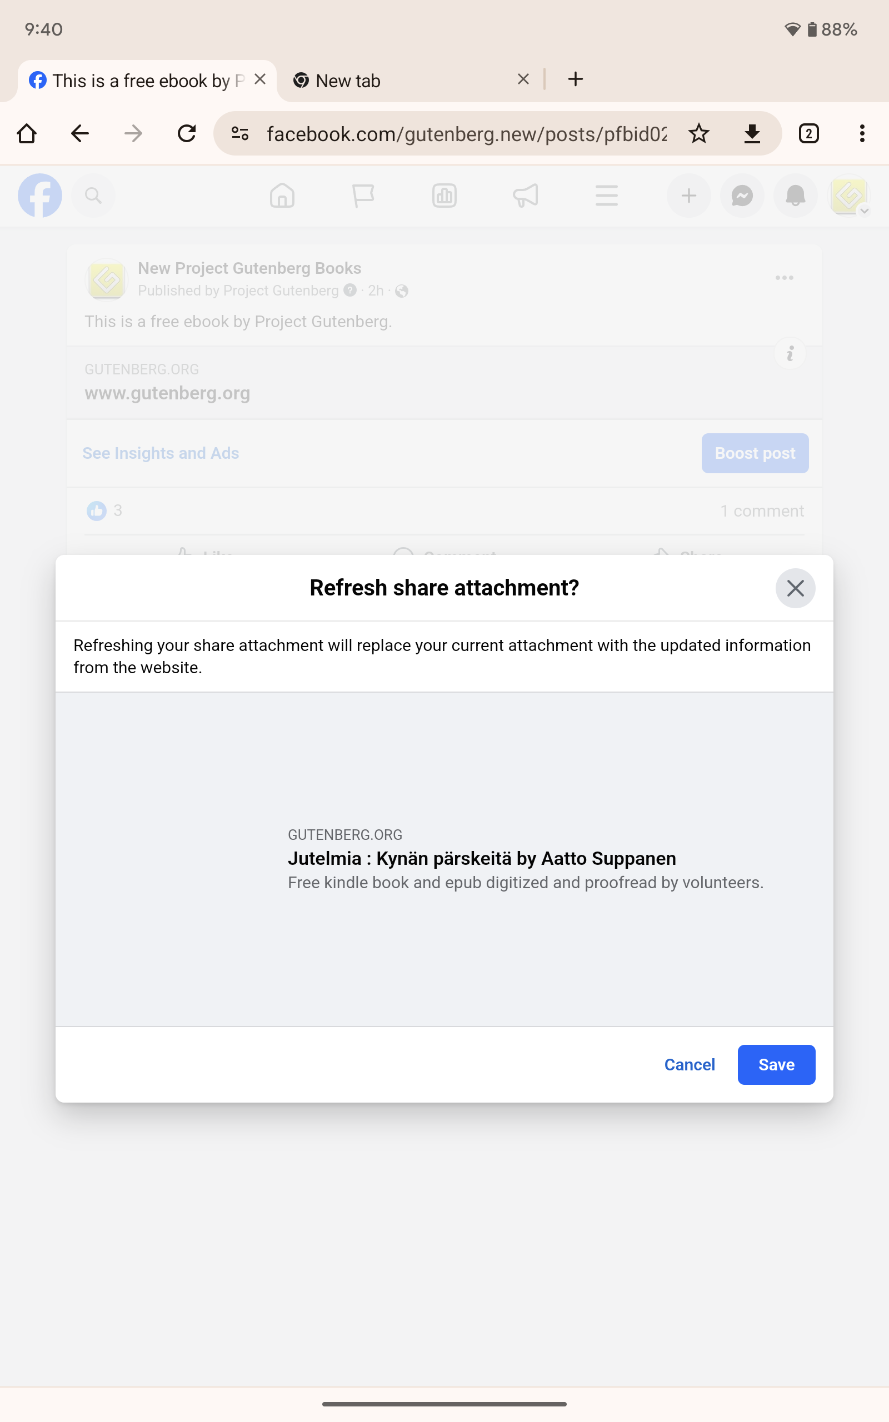Click the download icon in address bar
This screenshot has width=889, height=1422.
[752, 133]
